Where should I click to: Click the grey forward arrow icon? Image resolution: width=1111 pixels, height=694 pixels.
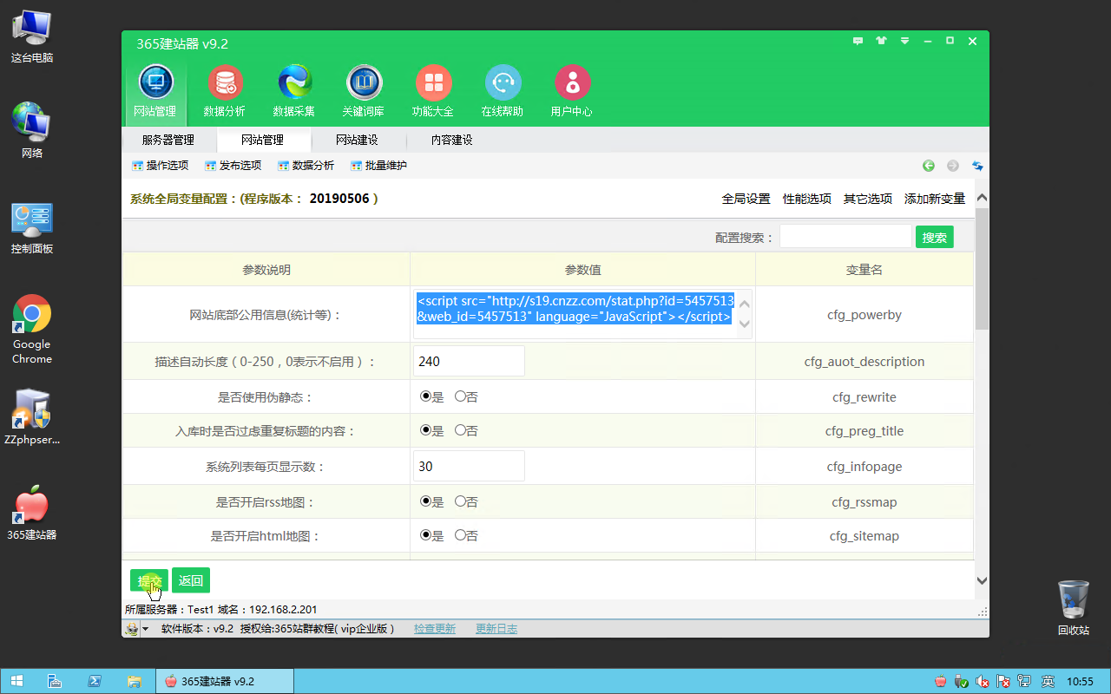pos(953,166)
